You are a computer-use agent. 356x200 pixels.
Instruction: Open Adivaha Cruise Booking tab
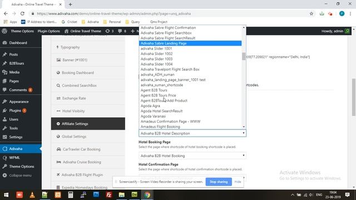[88, 162]
